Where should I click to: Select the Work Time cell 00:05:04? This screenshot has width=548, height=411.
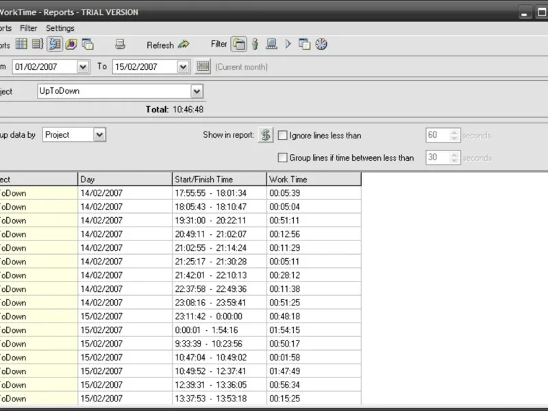[x=314, y=207]
